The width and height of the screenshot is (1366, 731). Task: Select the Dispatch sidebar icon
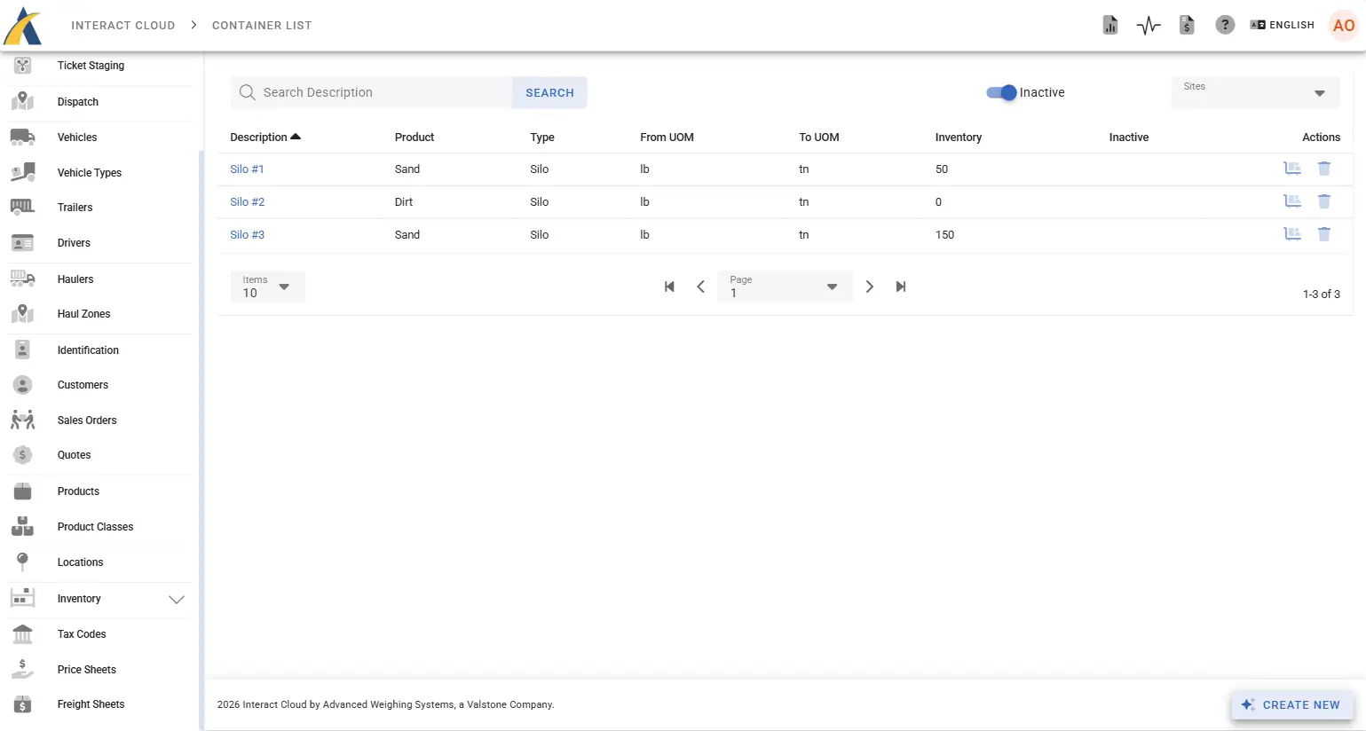(x=21, y=101)
